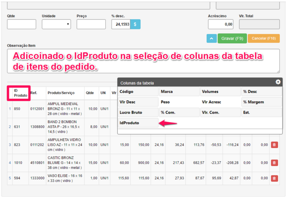290x199 pixels.
Task: Click row number 1 link
Action: [x=9, y=109]
